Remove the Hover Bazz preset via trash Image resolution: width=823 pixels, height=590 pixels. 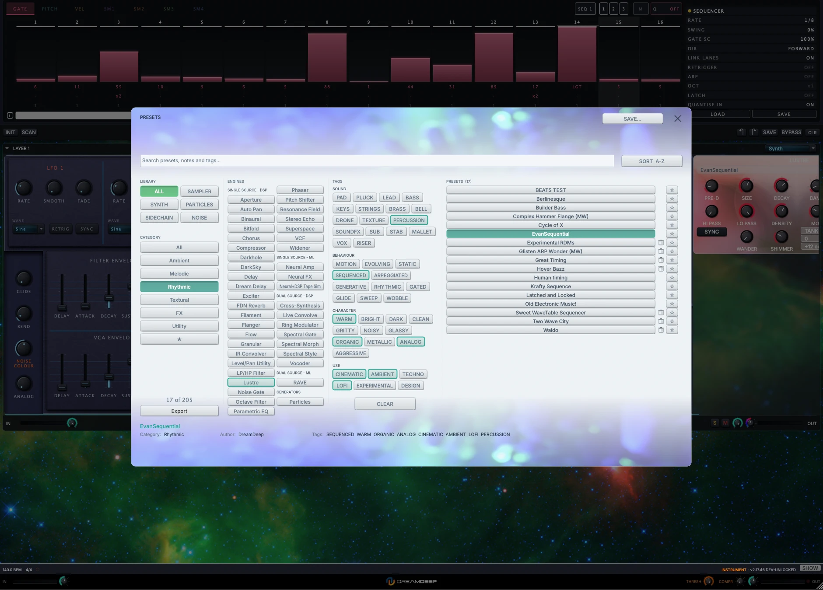[x=661, y=269]
